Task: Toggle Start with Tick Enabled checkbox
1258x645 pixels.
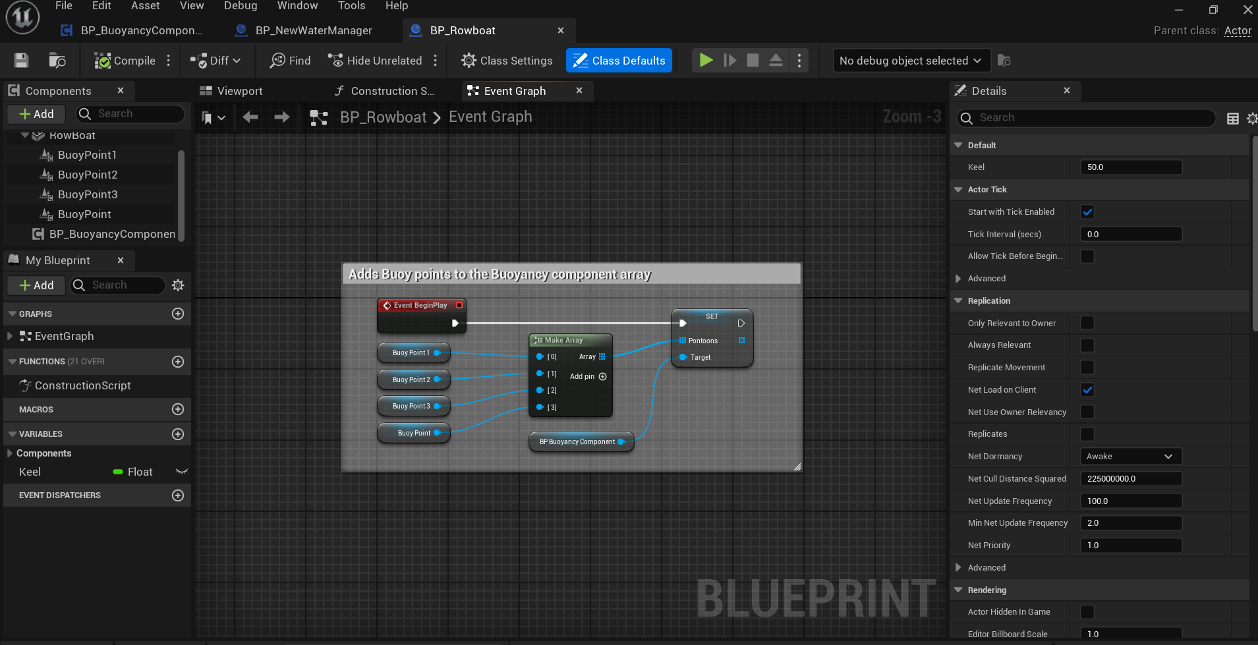Action: pos(1087,212)
